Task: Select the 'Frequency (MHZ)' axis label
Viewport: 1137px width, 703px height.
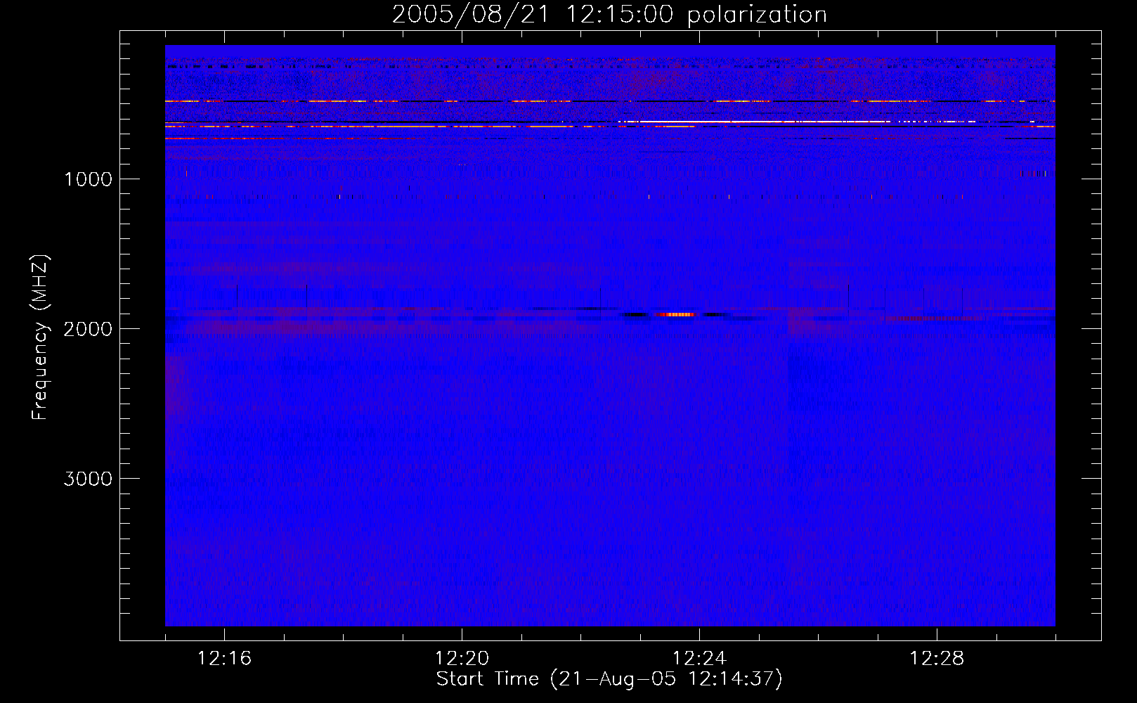Action: [x=40, y=337]
